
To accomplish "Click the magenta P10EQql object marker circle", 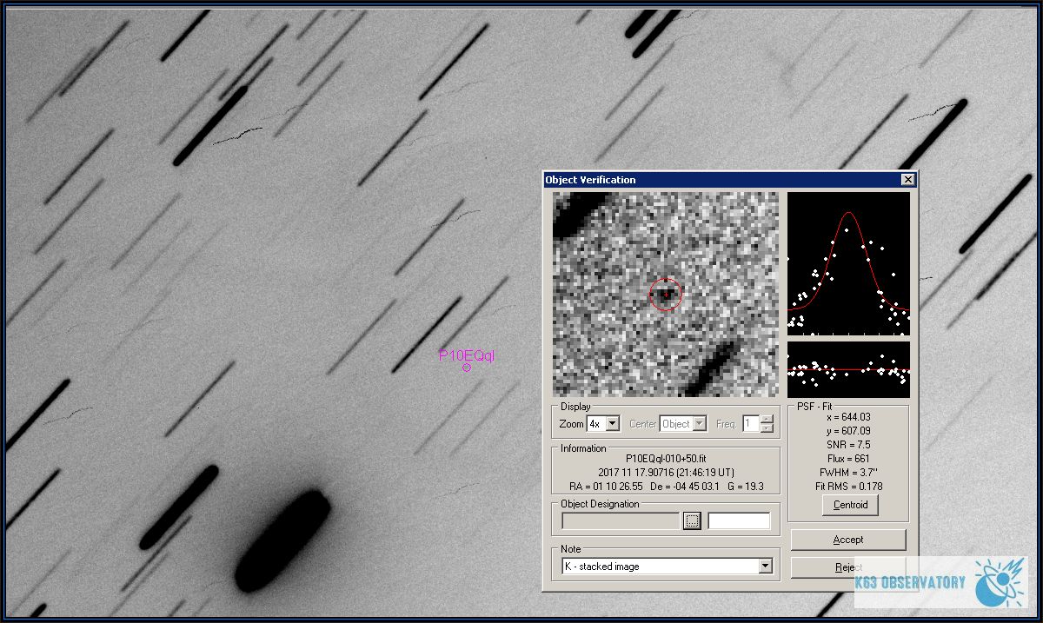I will 467,368.
